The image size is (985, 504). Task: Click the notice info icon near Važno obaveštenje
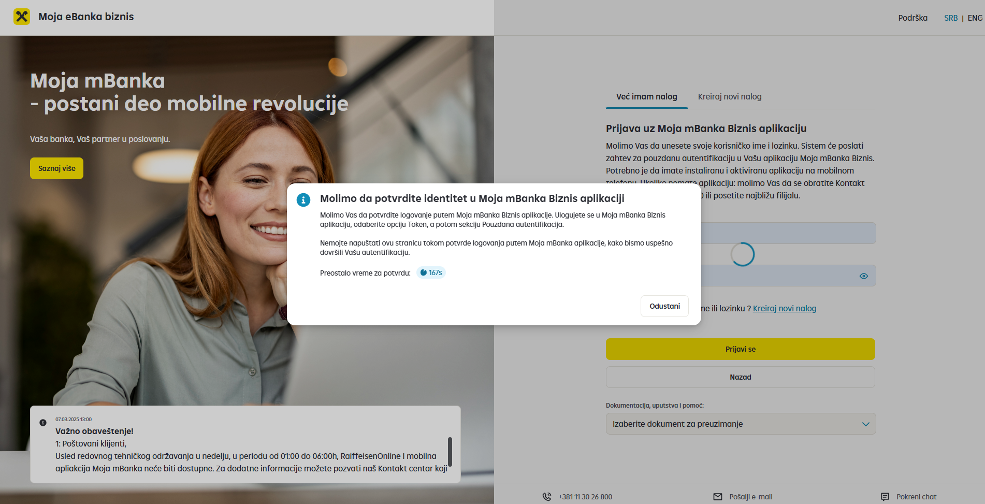coord(43,423)
